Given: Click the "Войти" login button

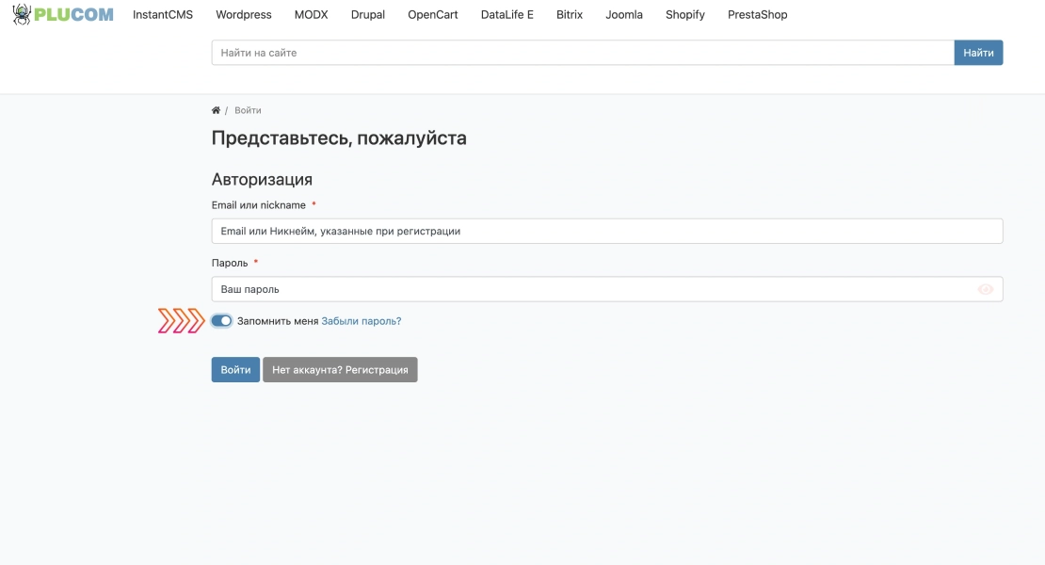Looking at the screenshot, I should [x=236, y=370].
